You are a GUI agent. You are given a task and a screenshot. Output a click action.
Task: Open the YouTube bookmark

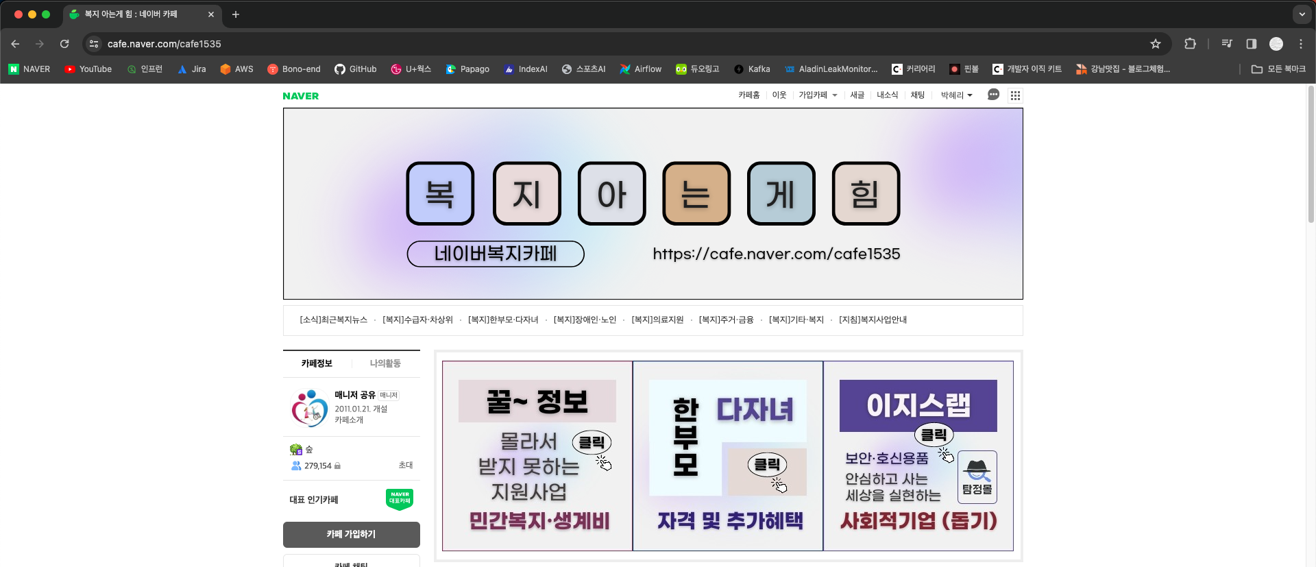(x=88, y=69)
